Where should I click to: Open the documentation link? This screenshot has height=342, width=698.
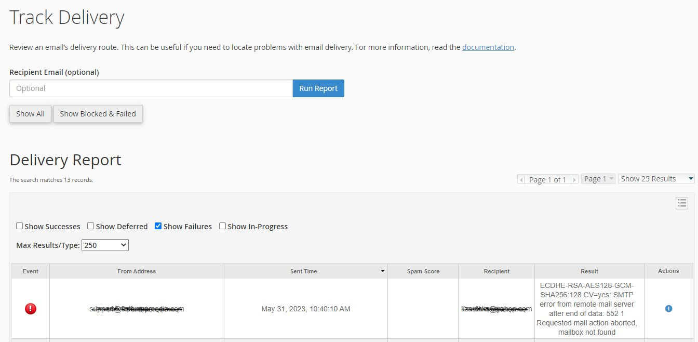[488, 47]
